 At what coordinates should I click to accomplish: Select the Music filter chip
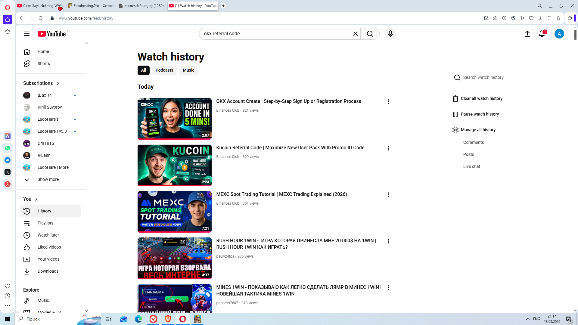pyautogui.click(x=188, y=70)
